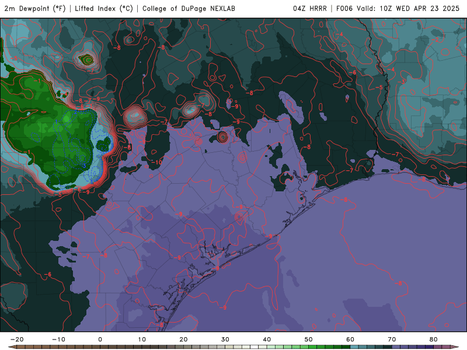The image size is (467, 350).
Task: Click the 20 label on the color scale
Action: point(183,339)
